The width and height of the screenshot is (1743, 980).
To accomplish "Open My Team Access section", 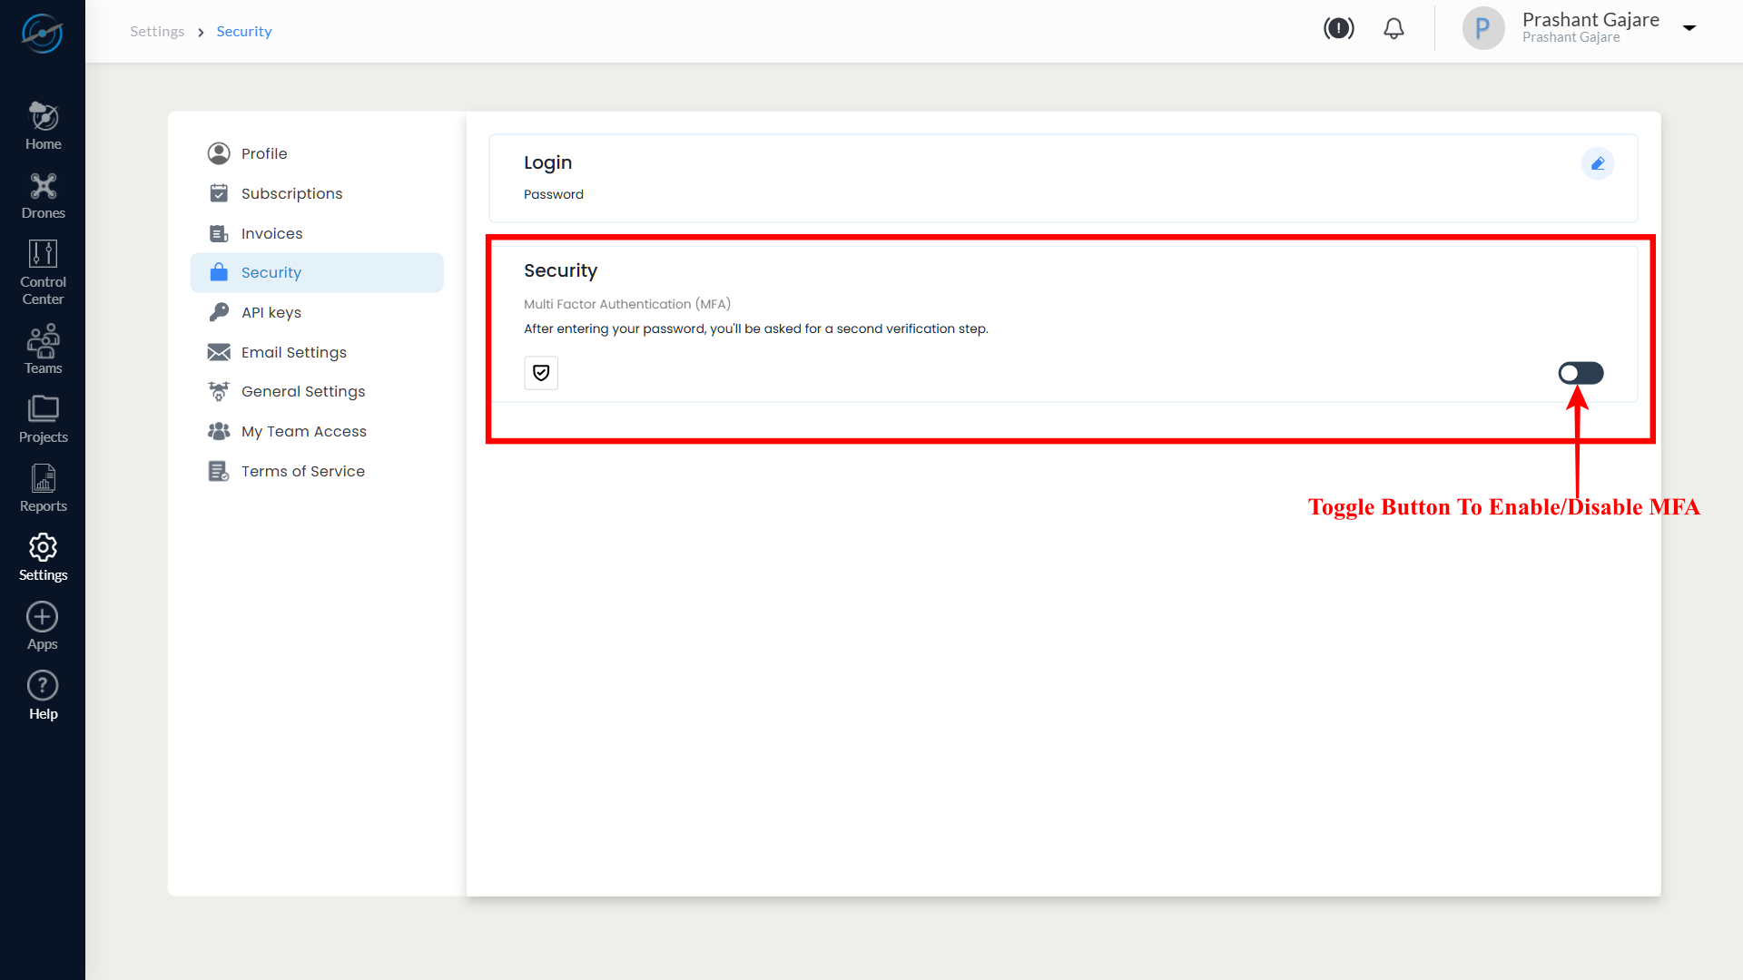I will [303, 431].
